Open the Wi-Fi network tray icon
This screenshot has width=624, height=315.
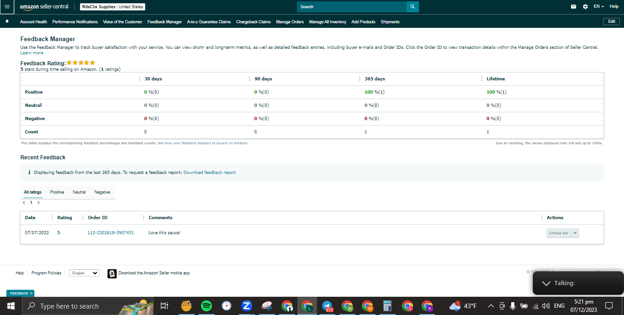tap(535, 306)
